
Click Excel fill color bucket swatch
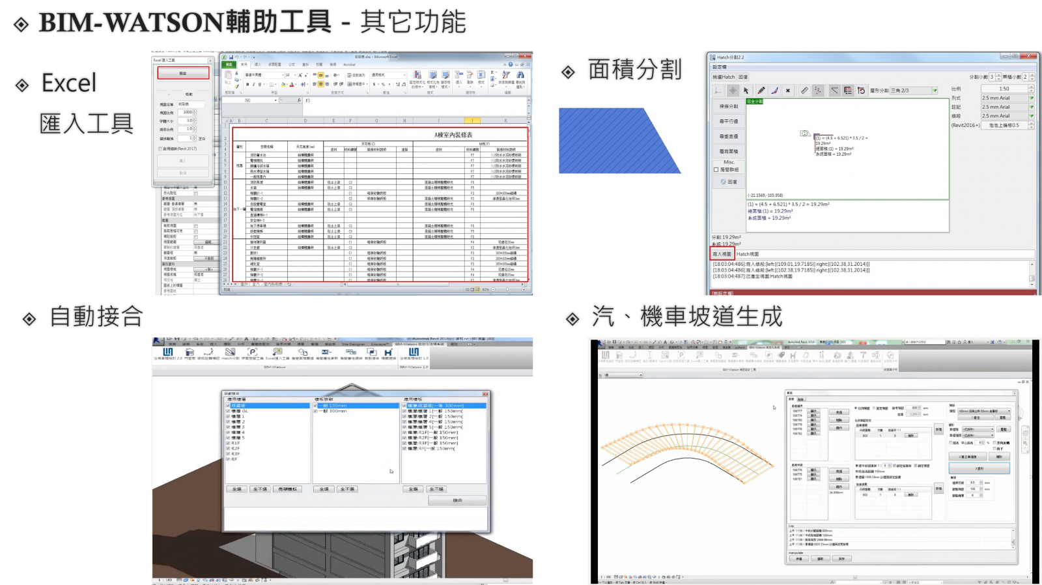[283, 84]
